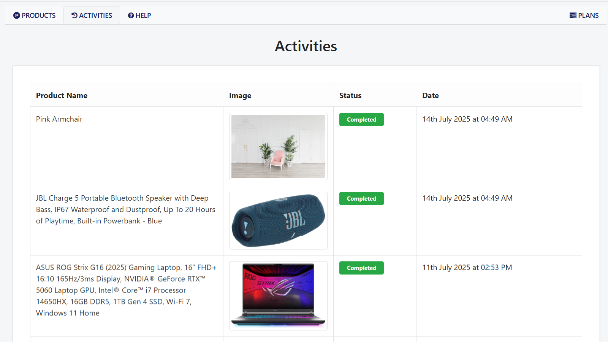This screenshot has height=342, width=608.
Task: Open the Pink Armchair image thumbnail
Action: [278, 146]
